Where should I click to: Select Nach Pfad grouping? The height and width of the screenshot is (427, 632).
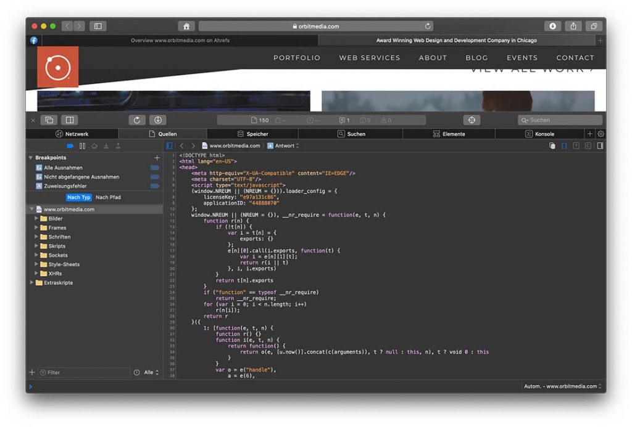tap(108, 197)
